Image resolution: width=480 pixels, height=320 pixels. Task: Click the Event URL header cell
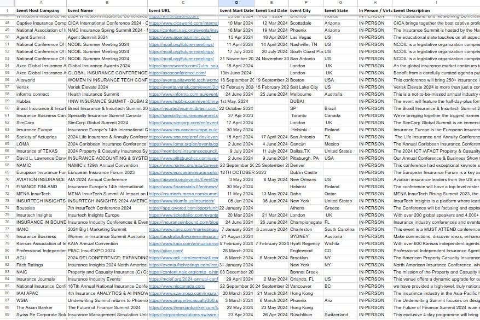[183, 10]
